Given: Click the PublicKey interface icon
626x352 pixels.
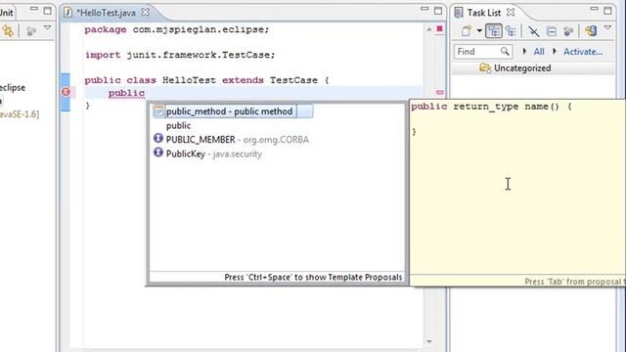Looking at the screenshot, I should 158,153.
